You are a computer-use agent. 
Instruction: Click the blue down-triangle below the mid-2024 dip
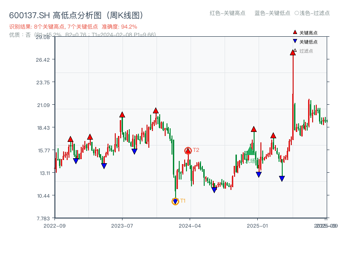tap(214, 189)
